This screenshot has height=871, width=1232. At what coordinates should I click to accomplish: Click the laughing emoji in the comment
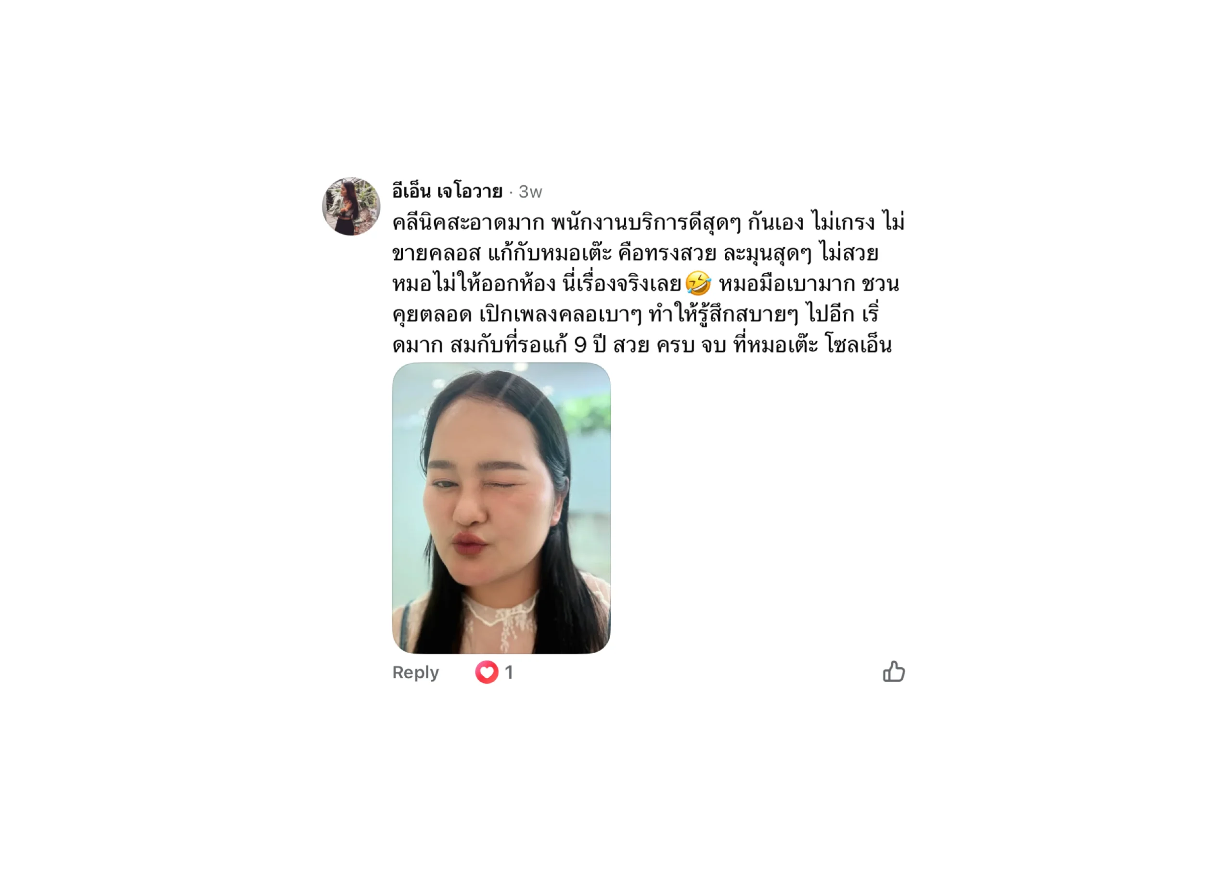698,283
